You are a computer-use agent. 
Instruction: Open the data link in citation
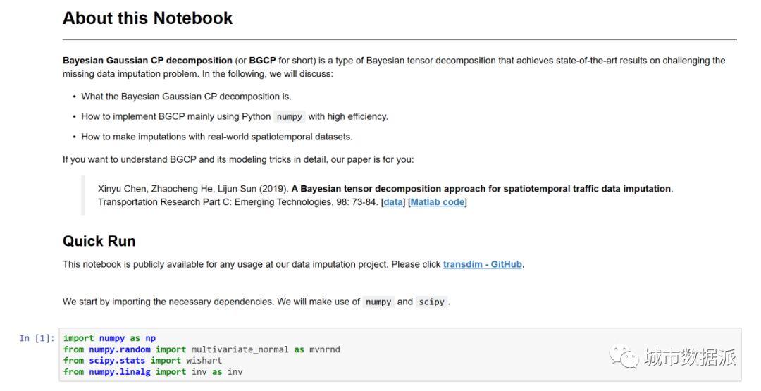pos(393,202)
